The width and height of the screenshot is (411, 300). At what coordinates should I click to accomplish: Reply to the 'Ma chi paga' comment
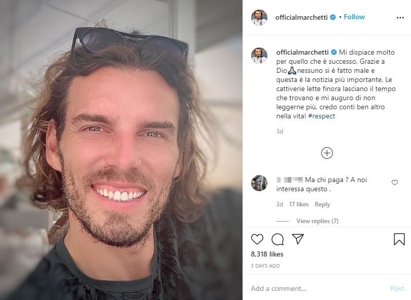322,204
